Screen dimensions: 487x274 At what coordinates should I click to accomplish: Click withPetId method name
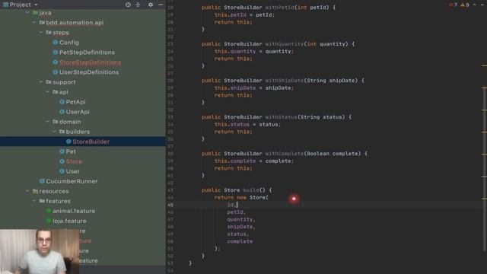click(x=279, y=8)
